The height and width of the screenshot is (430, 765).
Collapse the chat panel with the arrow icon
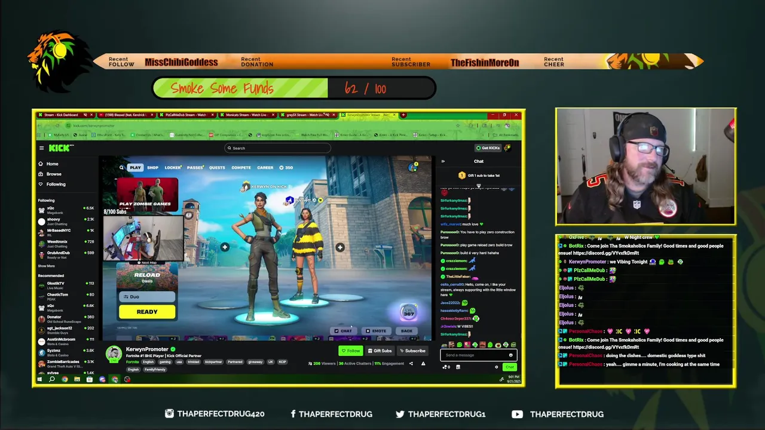(x=443, y=161)
